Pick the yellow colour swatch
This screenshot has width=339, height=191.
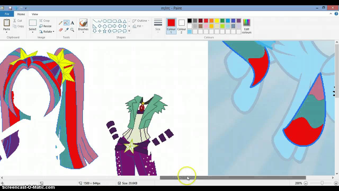[x=217, y=21]
